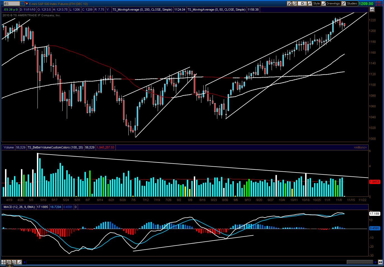Select the line drawing tool icon

click(x=19, y=262)
